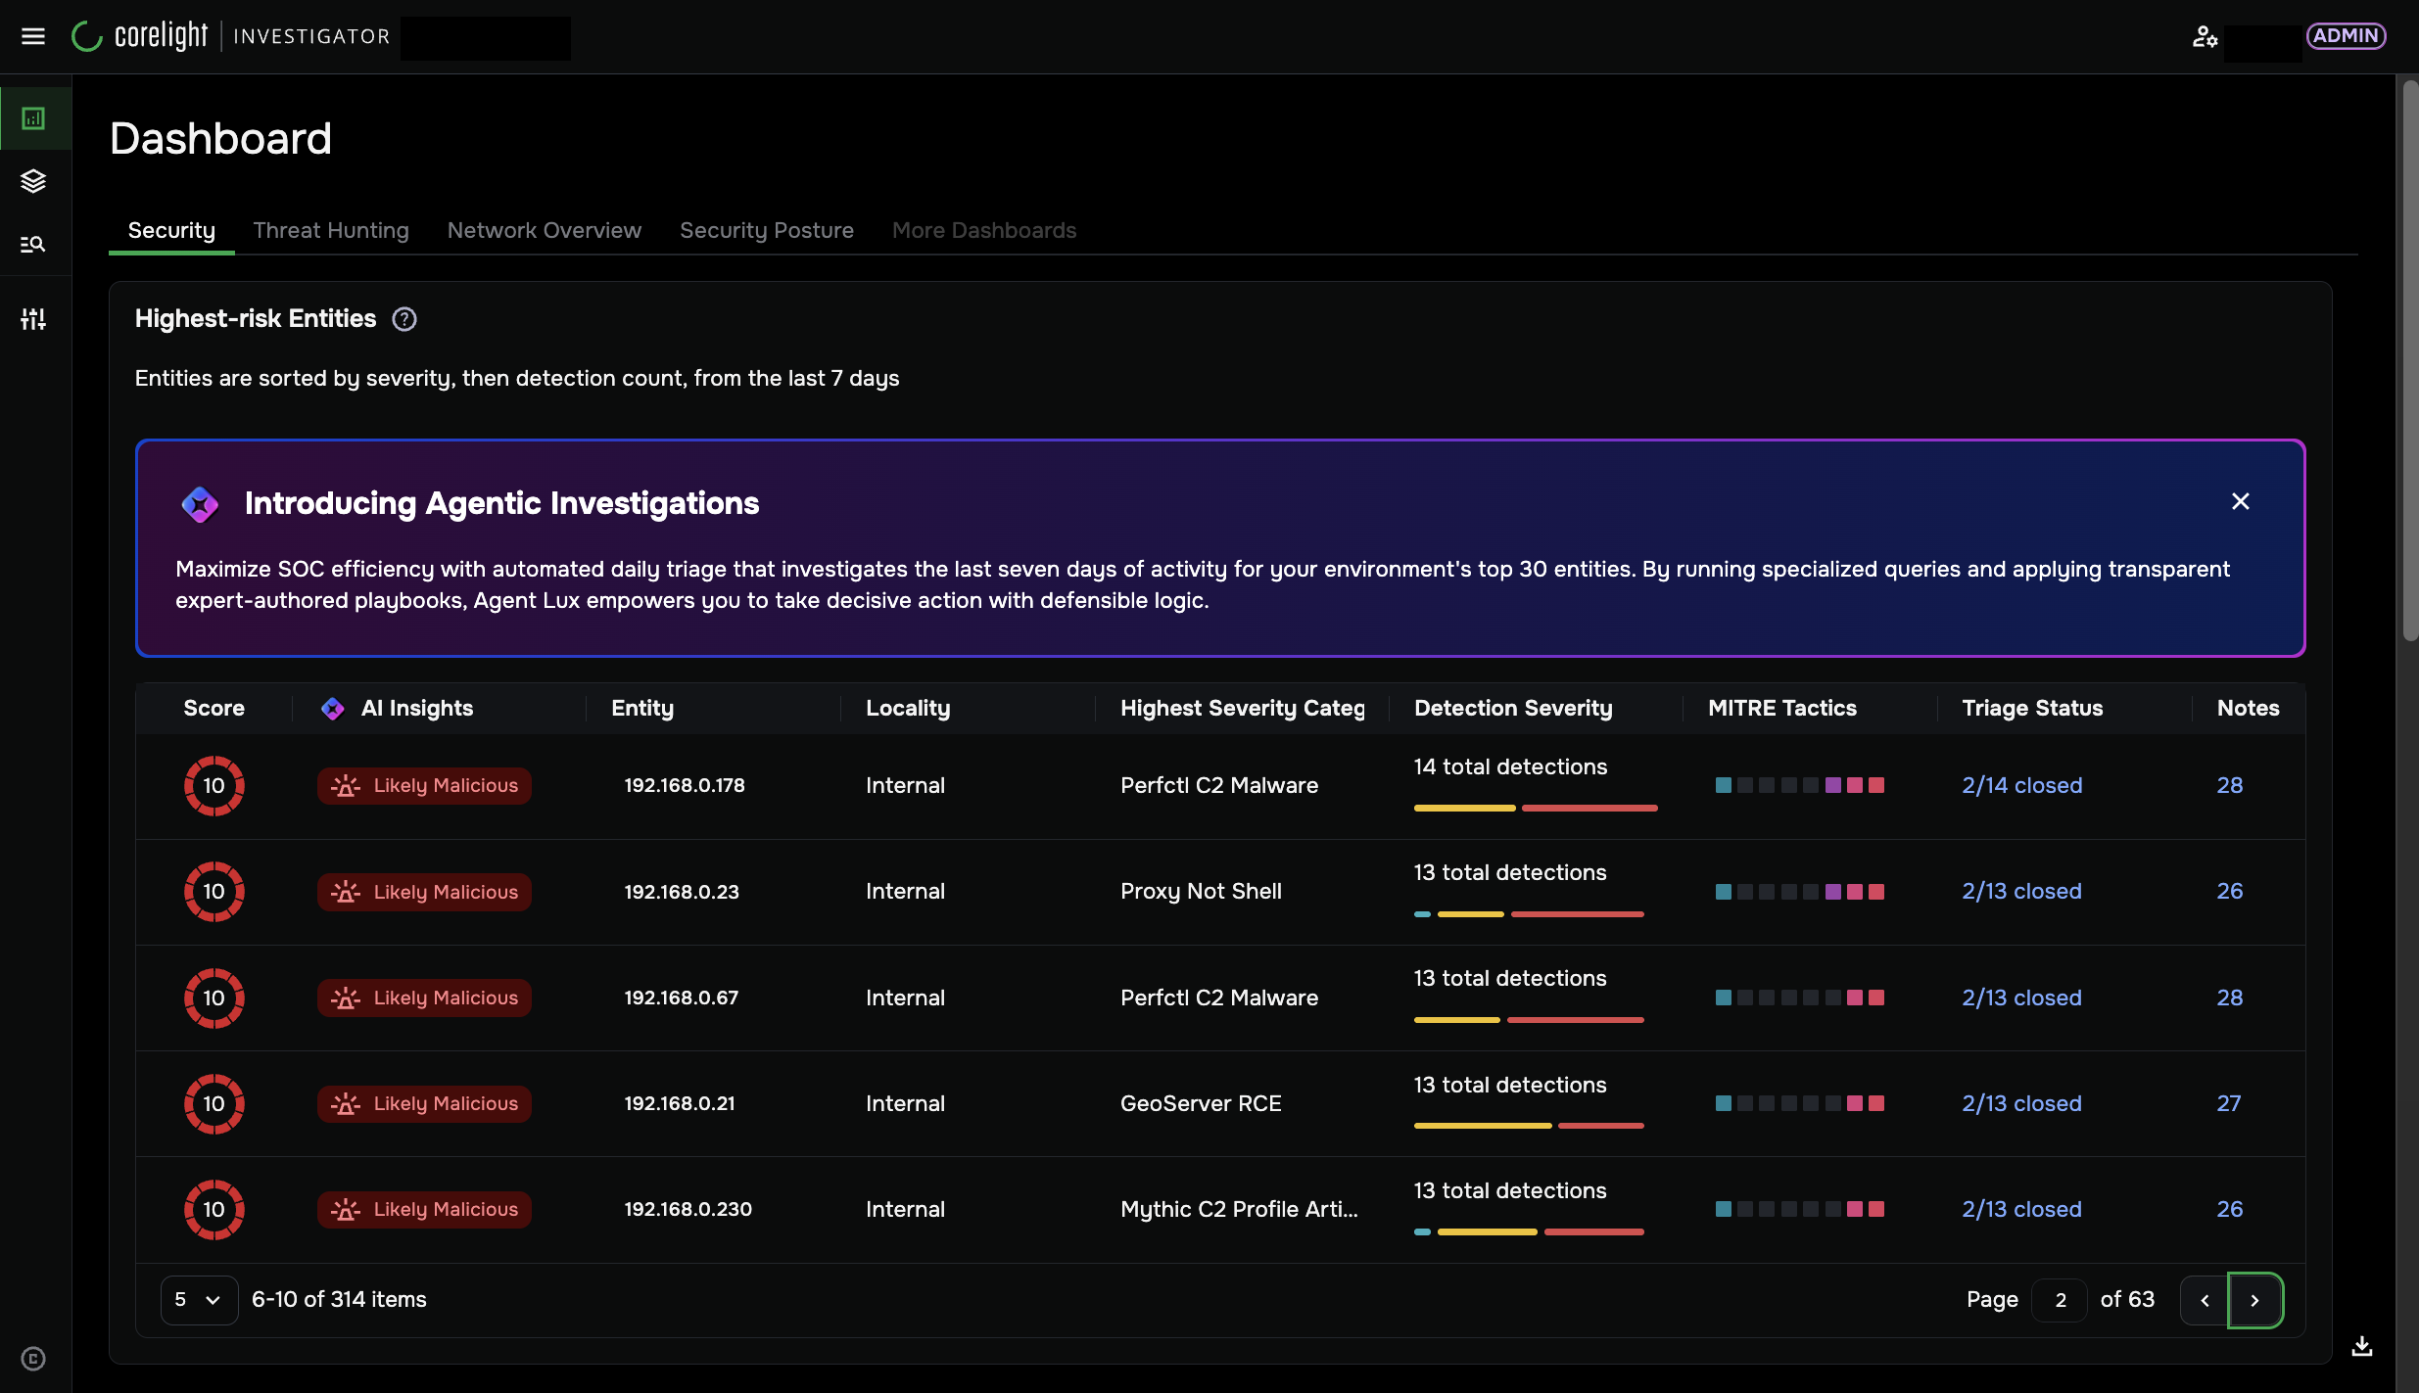Open the log search sidebar icon

click(33, 244)
